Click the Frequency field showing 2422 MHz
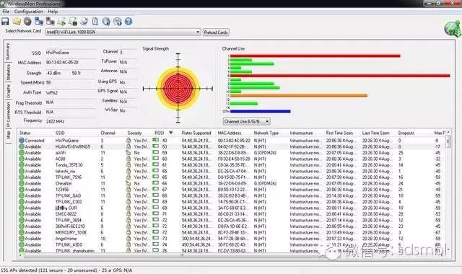This screenshot has width=462, height=274. pos(71,121)
